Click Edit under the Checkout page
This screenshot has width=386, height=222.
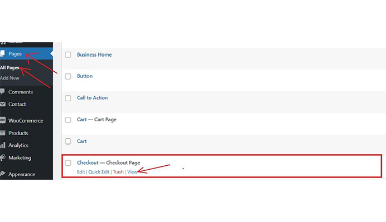[81, 172]
